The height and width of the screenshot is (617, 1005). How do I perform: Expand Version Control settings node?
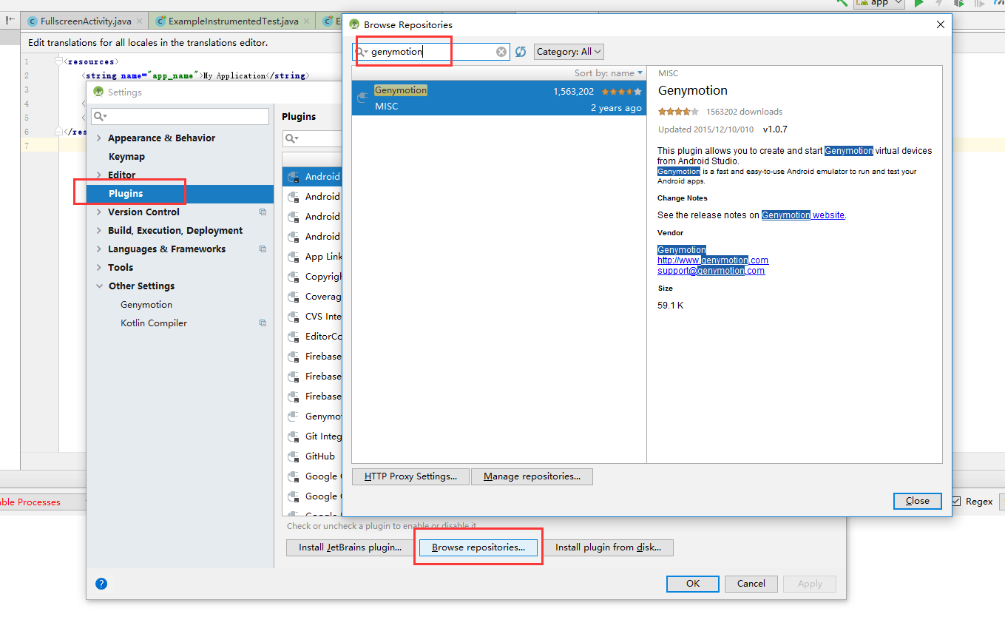tap(99, 212)
